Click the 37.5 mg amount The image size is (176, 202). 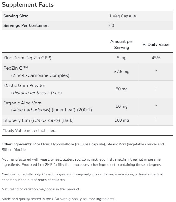pyautogui.click(x=122, y=72)
